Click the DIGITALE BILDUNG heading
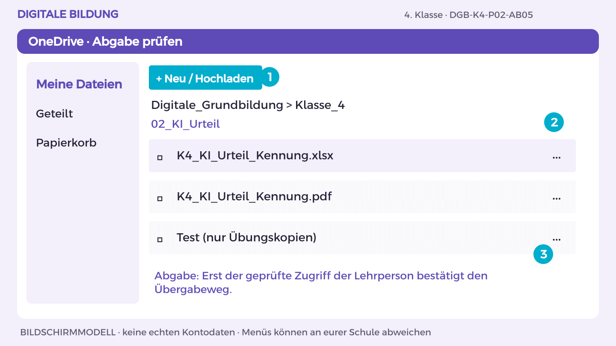This screenshot has width=616, height=346. click(x=68, y=14)
